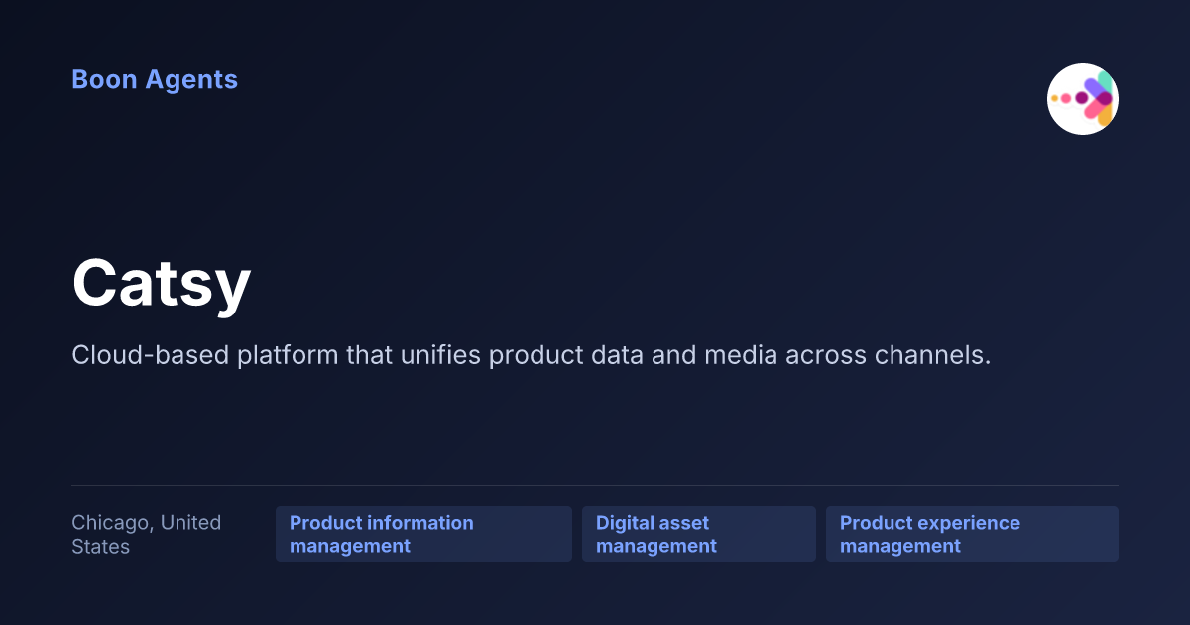Open the Product information management tag
Image resolution: width=1190 pixels, height=625 pixels.
[x=423, y=534]
